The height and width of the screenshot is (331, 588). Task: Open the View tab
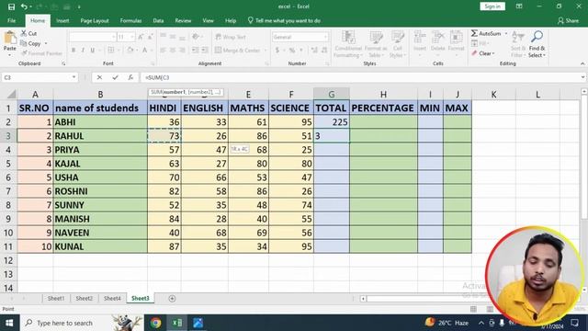[x=209, y=20]
